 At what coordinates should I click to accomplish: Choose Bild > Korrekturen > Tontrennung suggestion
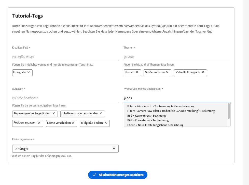pos(148,120)
